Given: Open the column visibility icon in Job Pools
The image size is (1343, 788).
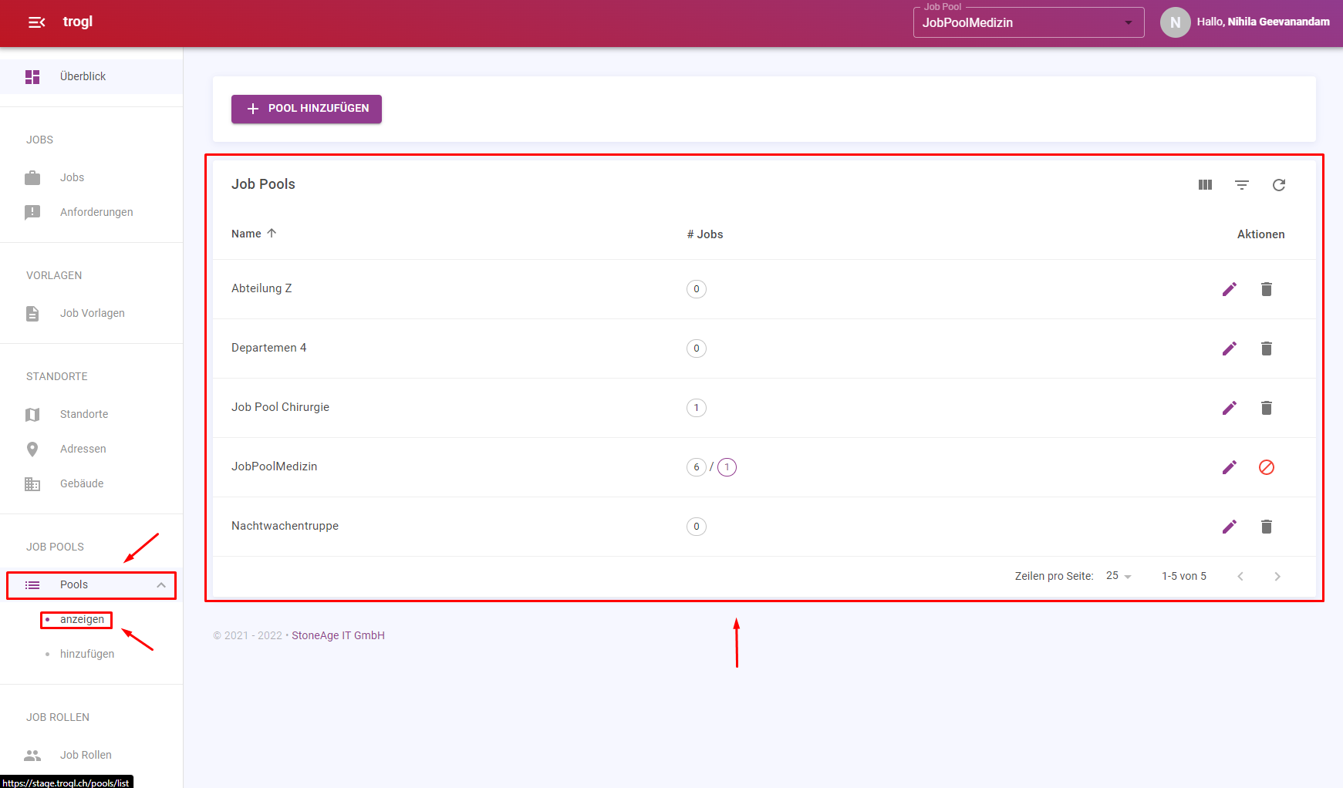Looking at the screenshot, I should pos(1205,185).
